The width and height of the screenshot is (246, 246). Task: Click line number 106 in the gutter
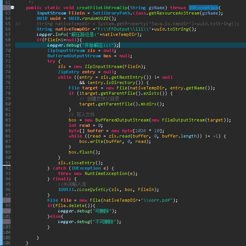click(x=7, y=243)
